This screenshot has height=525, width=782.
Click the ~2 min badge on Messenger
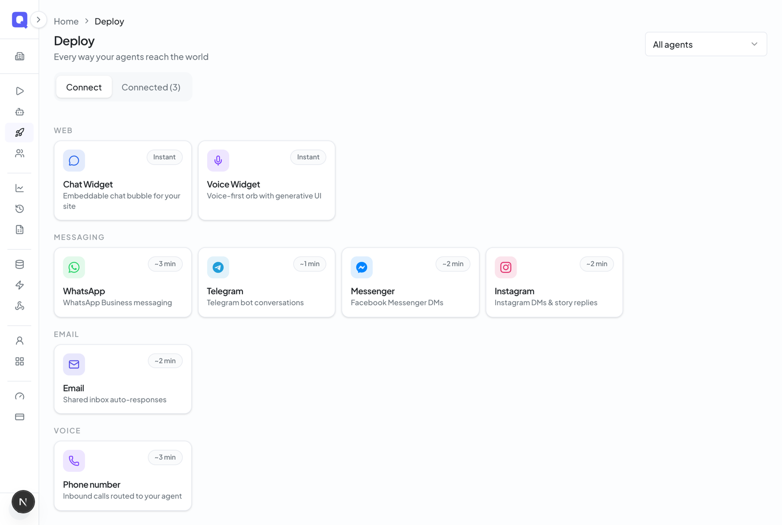[453, 264]
